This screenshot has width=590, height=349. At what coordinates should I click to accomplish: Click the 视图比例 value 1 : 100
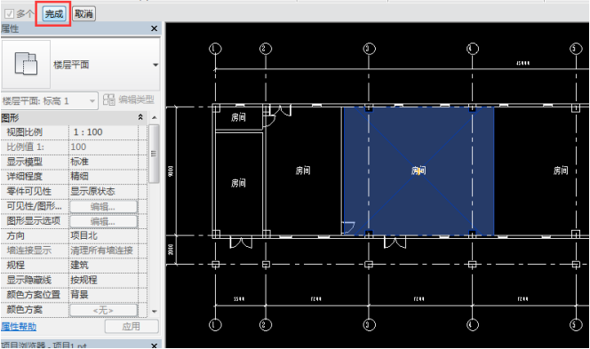[104, 132]
